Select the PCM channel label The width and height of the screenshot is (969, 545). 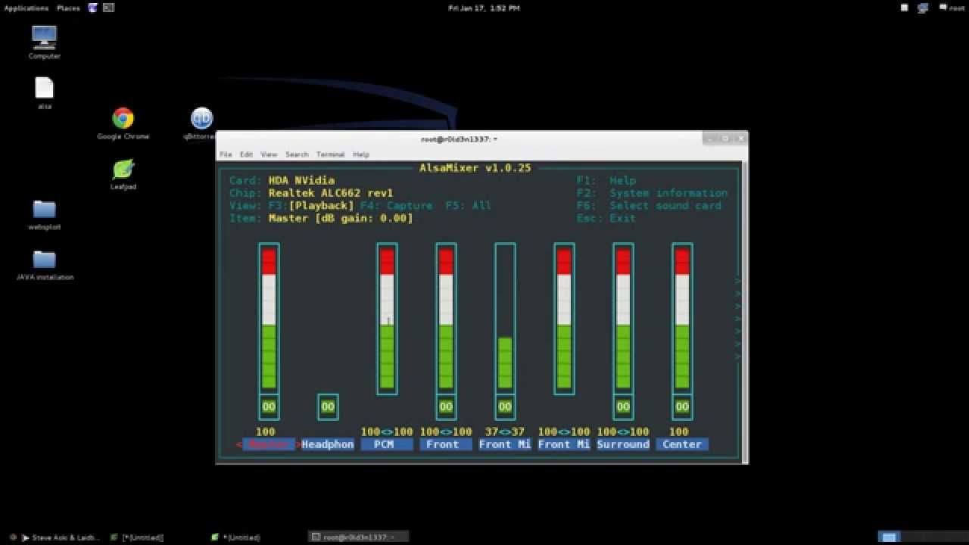point(387,444)
